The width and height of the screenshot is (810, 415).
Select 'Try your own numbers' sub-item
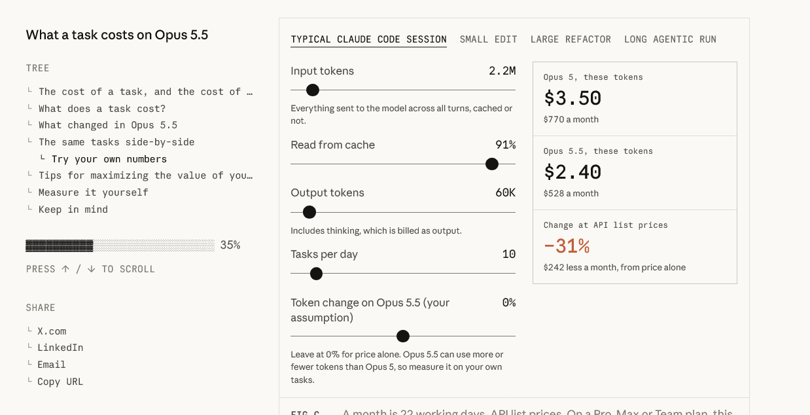(x=109, y=159)
